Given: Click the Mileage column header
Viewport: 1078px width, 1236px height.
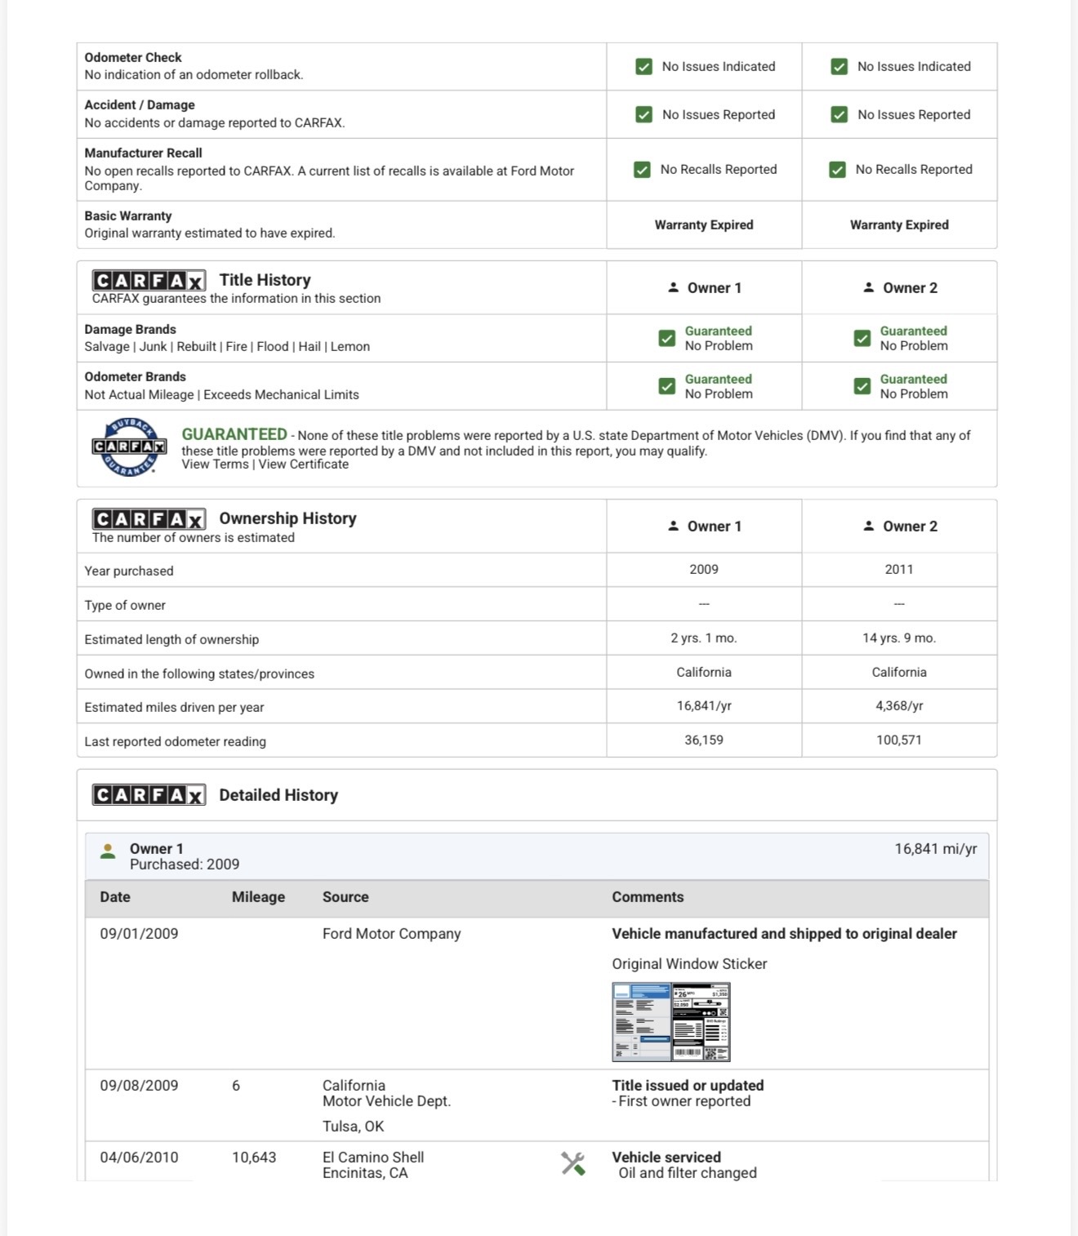Looking at the screenshot, I should (x=258, y=897).
